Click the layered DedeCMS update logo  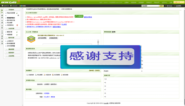click(x=31, y=39)
